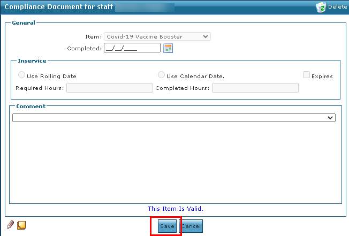Click the Cancel button
Image resolution: width=349 pixels, height=236 pixels.
[x=191, y=226]
